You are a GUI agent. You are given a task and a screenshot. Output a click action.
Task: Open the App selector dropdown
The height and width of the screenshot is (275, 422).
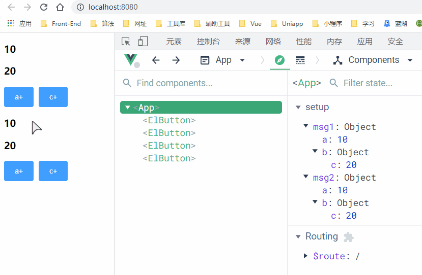pos(223,60)
